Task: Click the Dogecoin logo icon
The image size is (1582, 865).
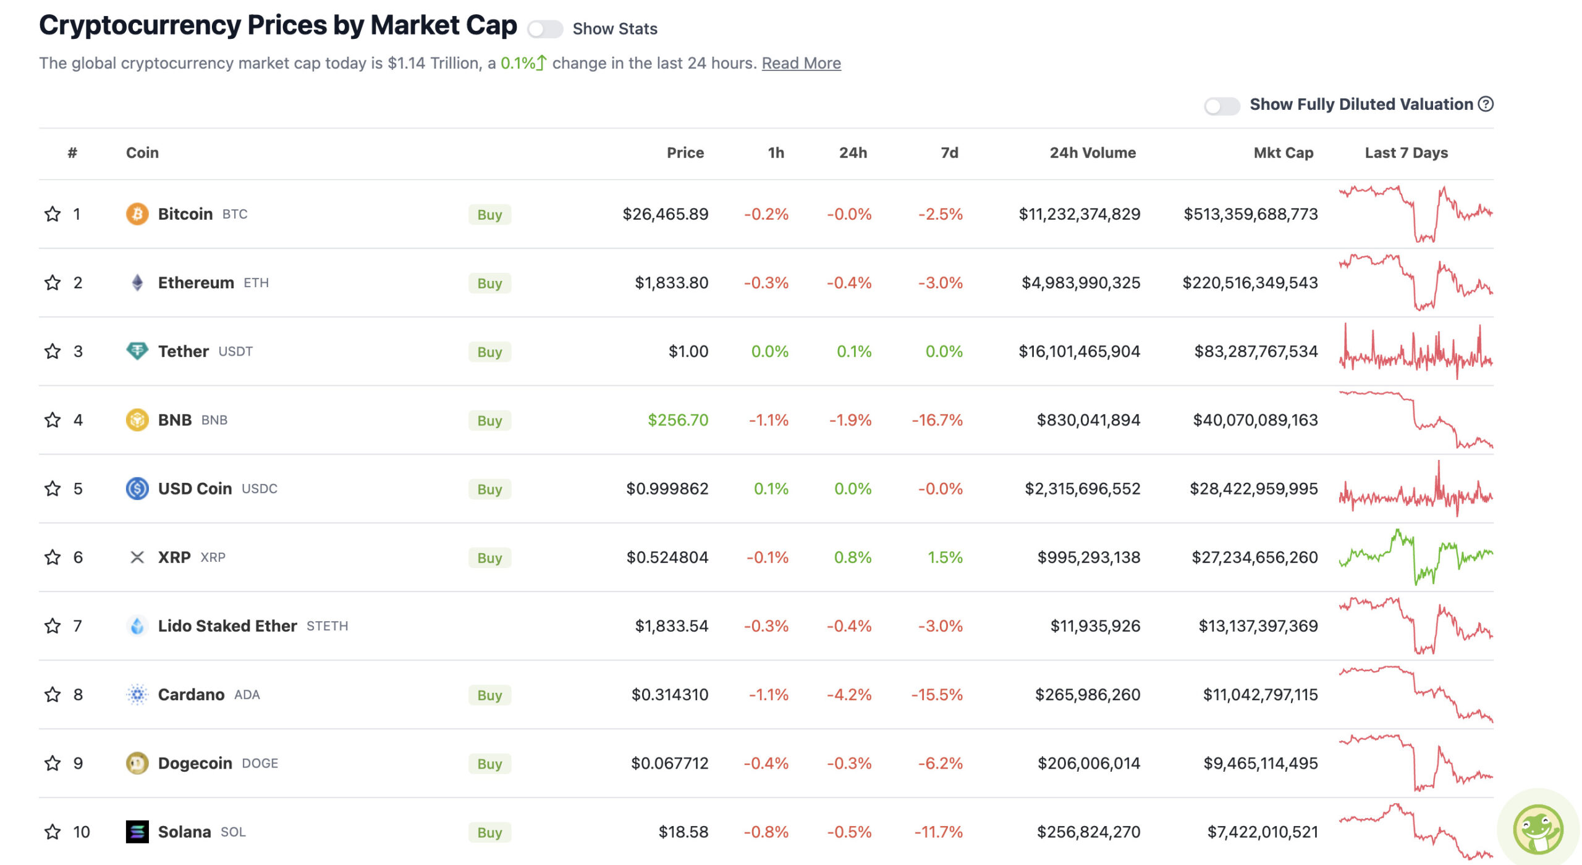Action: pyautogui.click(x=137, y=763)
